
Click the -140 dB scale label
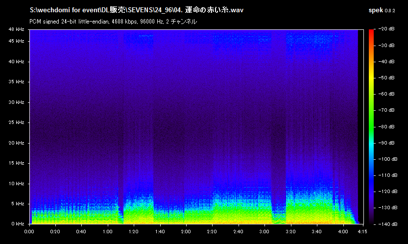pos(388,224)
